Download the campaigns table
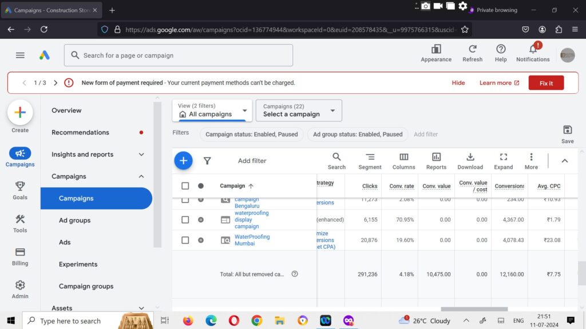The image size is (586, 329). [470, 161]
